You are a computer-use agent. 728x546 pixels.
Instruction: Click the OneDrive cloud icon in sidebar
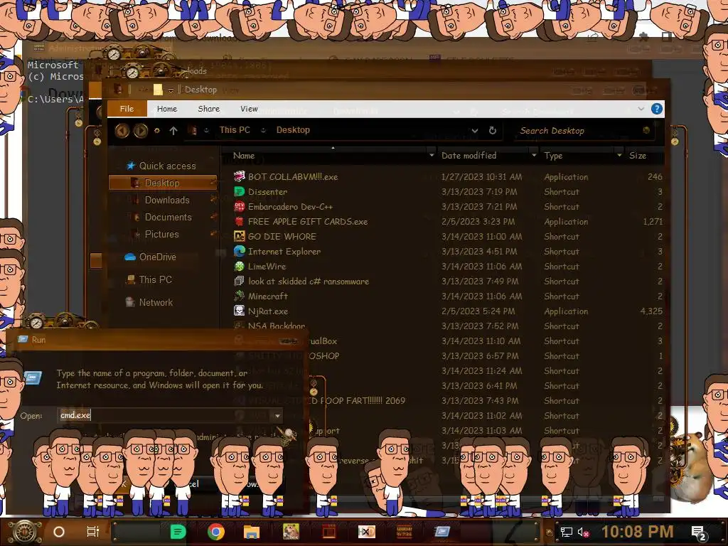(130, 257)
